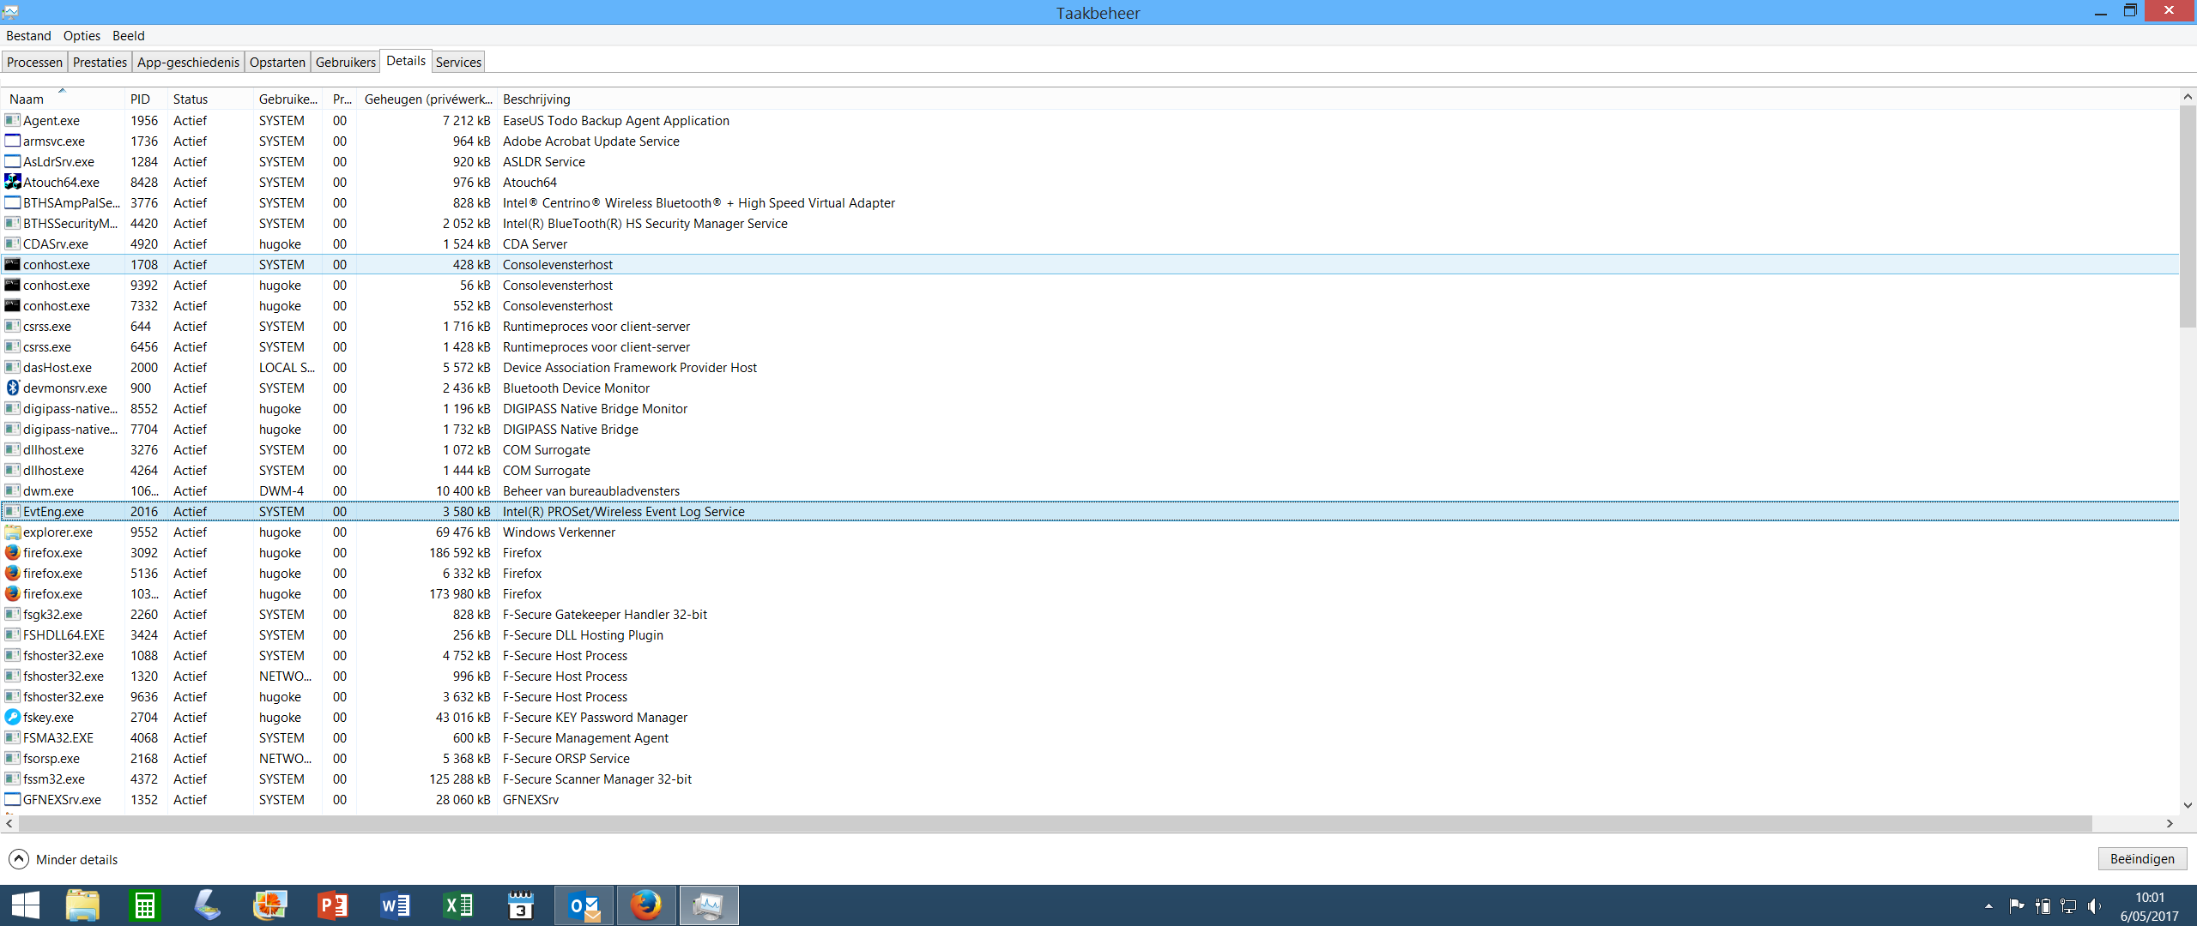Screen dimensions: 2197x926
Task: Click the console icon of conhost.exe PID 9392
Action: coord(12,285)
